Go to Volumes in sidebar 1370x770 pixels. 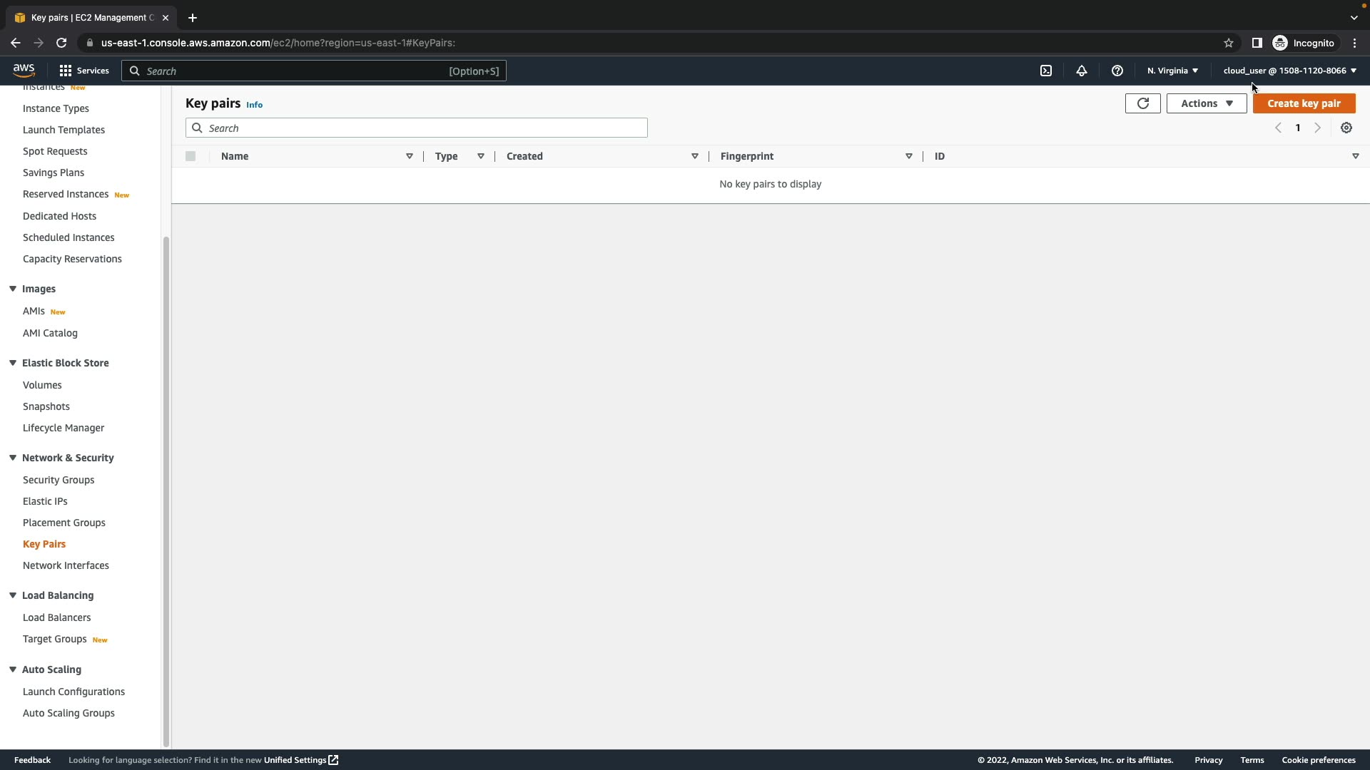[42, 385]
